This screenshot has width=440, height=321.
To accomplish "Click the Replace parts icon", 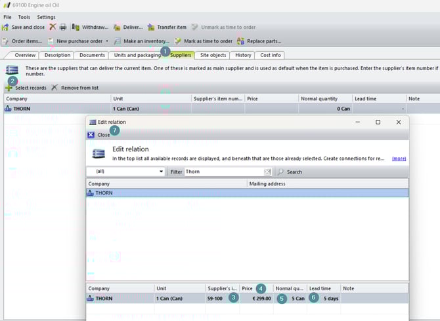I will (x=240, y=41).
